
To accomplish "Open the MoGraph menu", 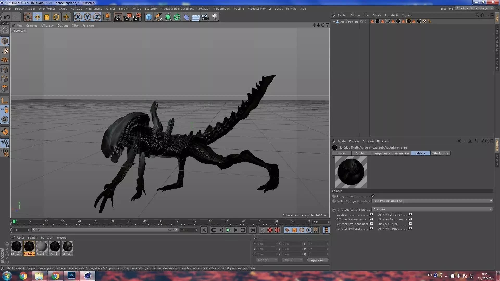I will (204, 9).
